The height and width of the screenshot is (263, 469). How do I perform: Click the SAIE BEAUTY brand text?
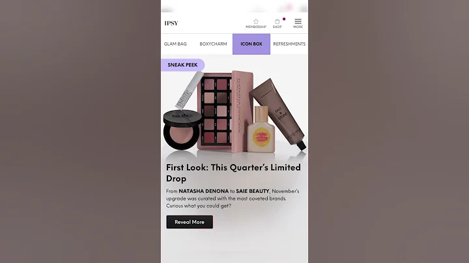coord(253,191)
